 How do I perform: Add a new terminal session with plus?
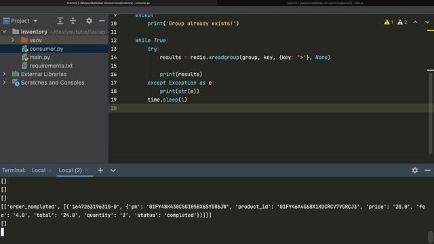pos(100,170)
